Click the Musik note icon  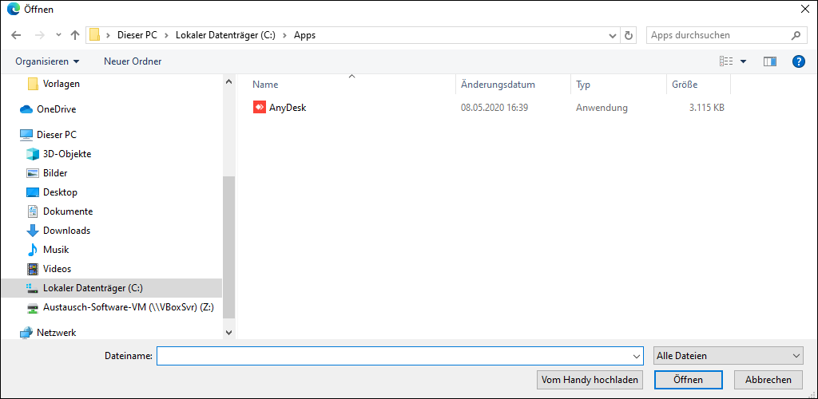(x=33, y=250)
